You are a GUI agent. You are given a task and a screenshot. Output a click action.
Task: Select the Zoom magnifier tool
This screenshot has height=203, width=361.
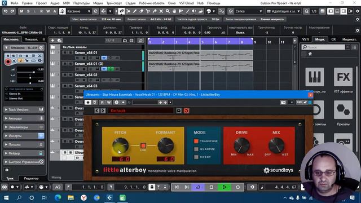click(x=168, y=11)
